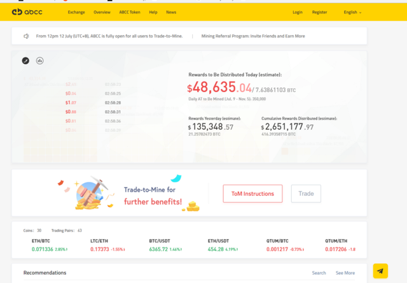Click the 7.63861103 BTC amount
Viewport: 407px width, 283px height.
(275, 90)
